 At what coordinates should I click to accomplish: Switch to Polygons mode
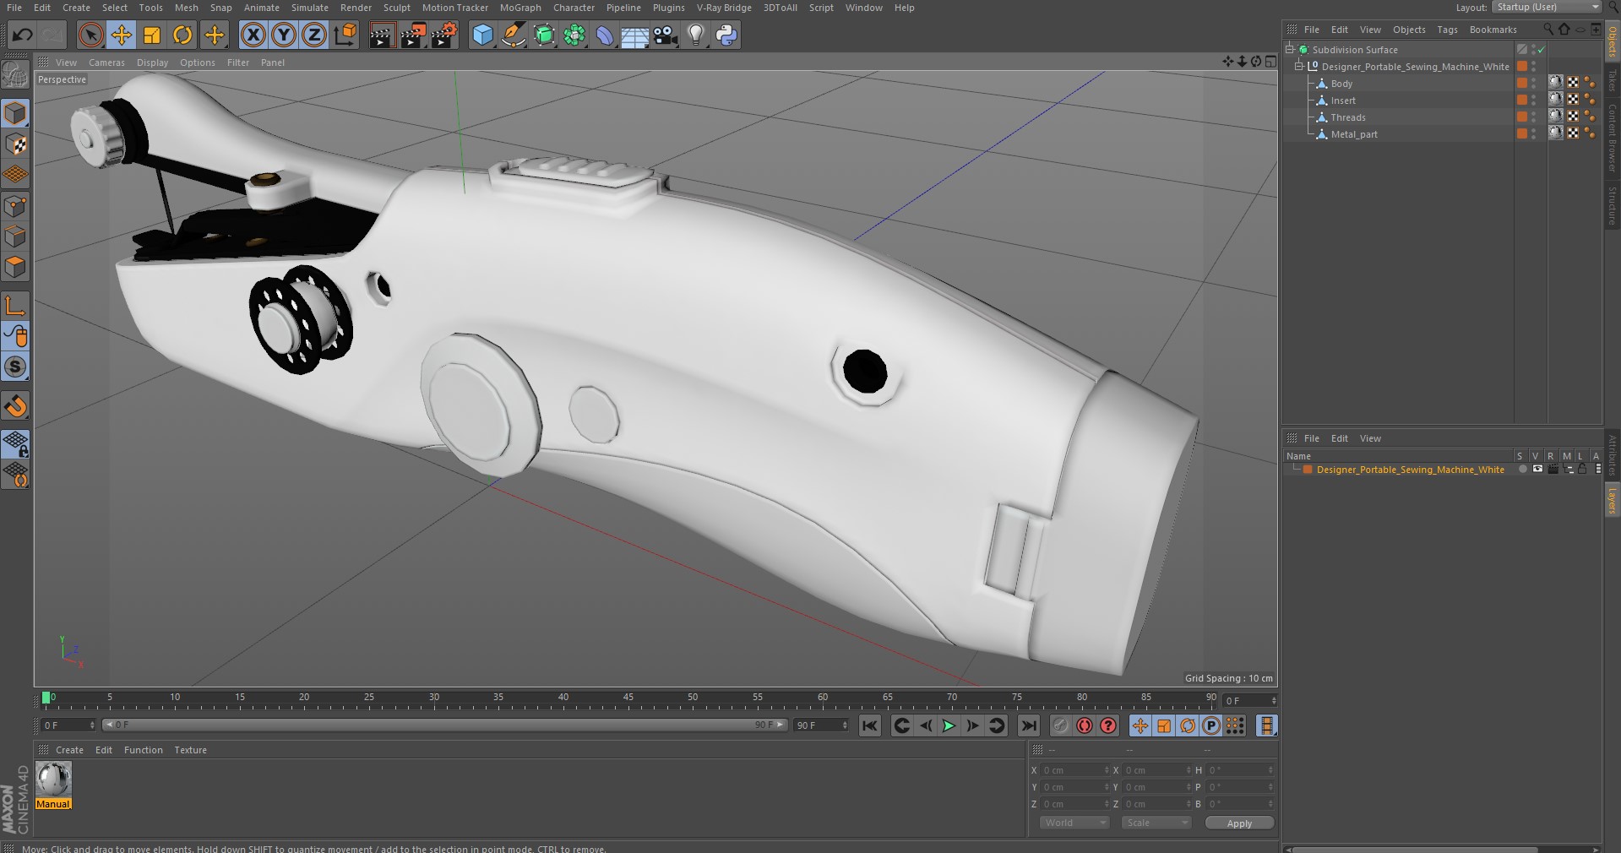pos(15,268)
